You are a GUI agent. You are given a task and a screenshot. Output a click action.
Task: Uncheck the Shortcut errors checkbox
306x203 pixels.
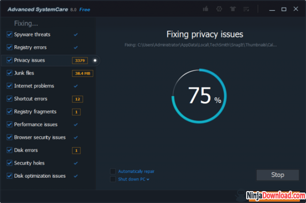point(10,99)
